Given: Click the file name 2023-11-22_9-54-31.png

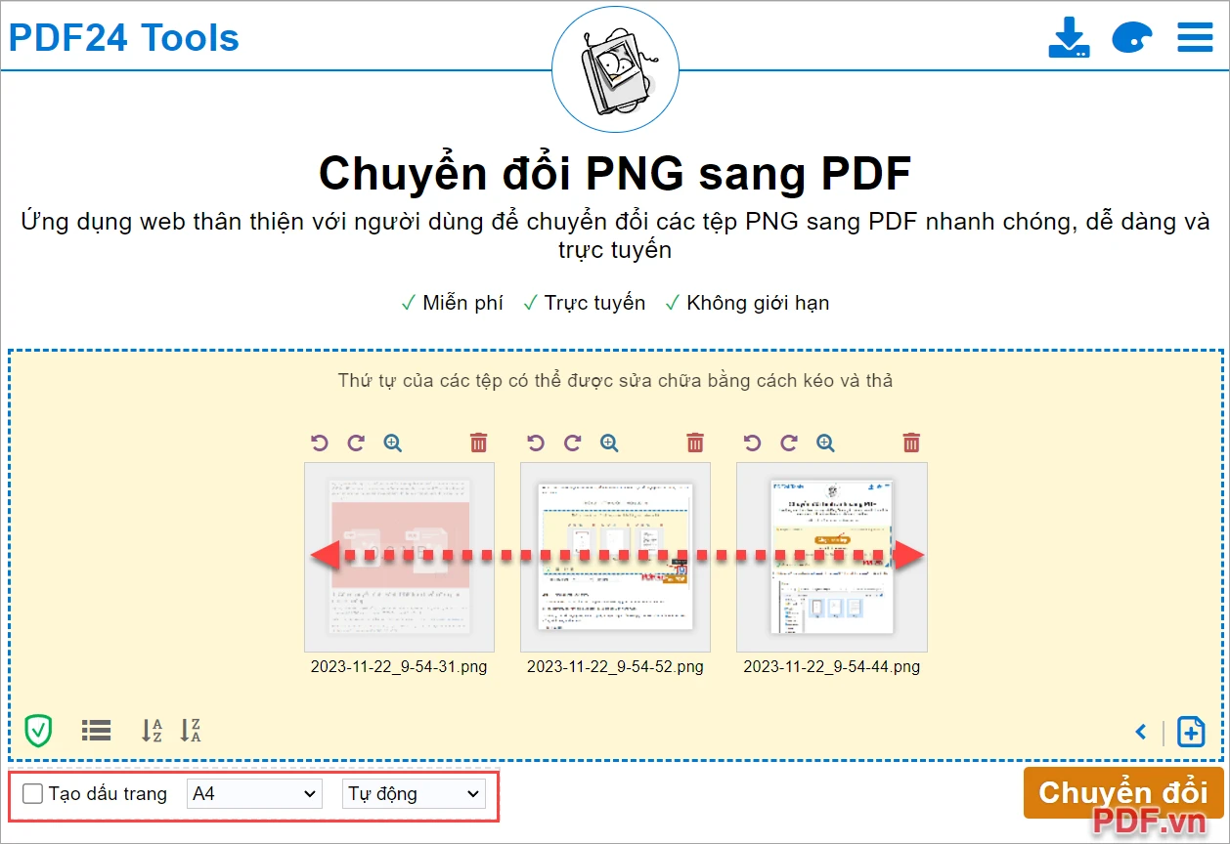Looking at the screenshot, I should [x=399, y=667].
